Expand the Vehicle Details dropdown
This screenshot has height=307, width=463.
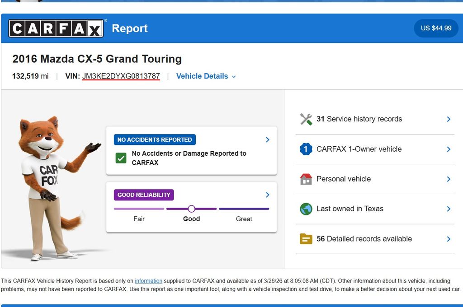pos(206,76)
